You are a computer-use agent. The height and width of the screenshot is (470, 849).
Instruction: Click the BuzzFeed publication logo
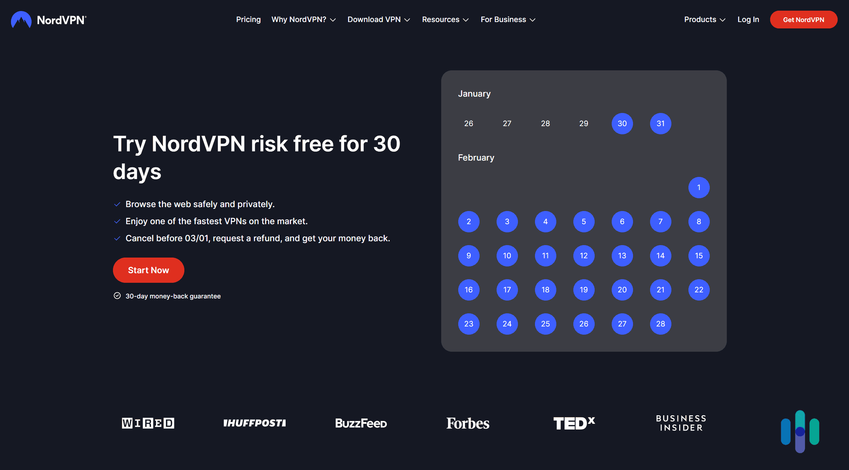point(361,422)
